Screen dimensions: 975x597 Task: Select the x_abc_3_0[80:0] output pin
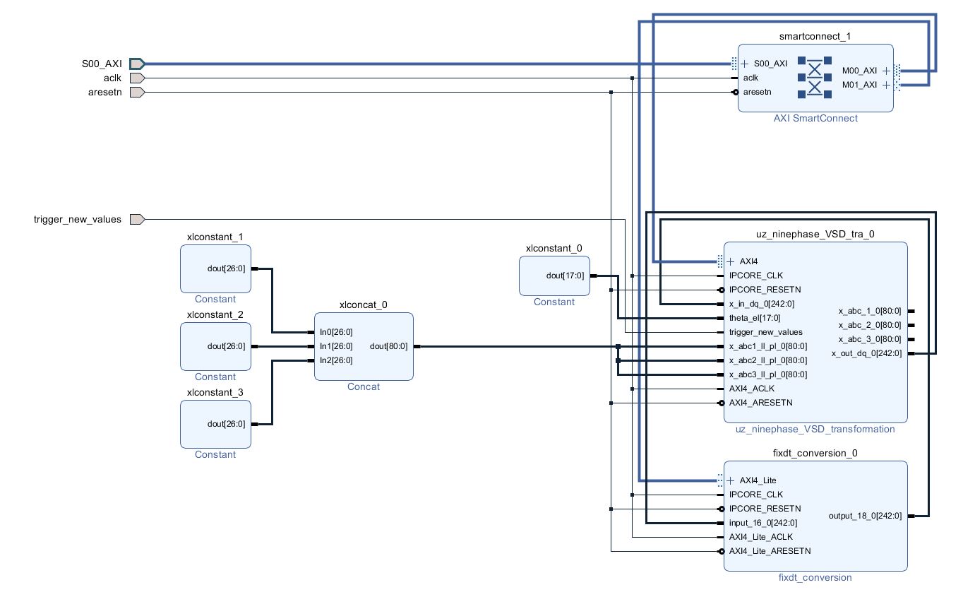(870, 339)
